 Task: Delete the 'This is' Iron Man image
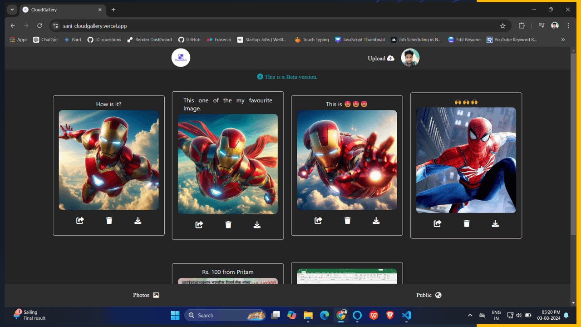pos(347,220)
